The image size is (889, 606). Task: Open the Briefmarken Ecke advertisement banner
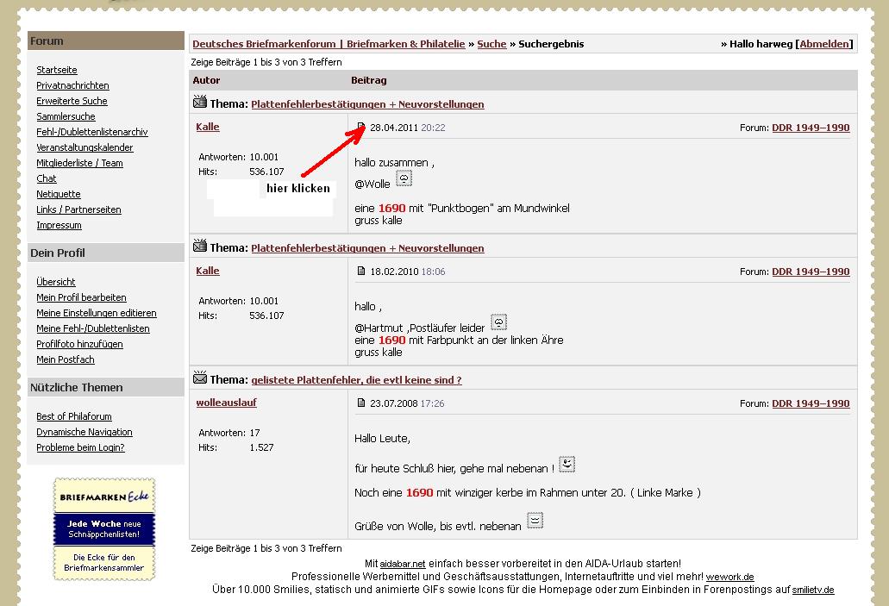click(x=104, y=529)
